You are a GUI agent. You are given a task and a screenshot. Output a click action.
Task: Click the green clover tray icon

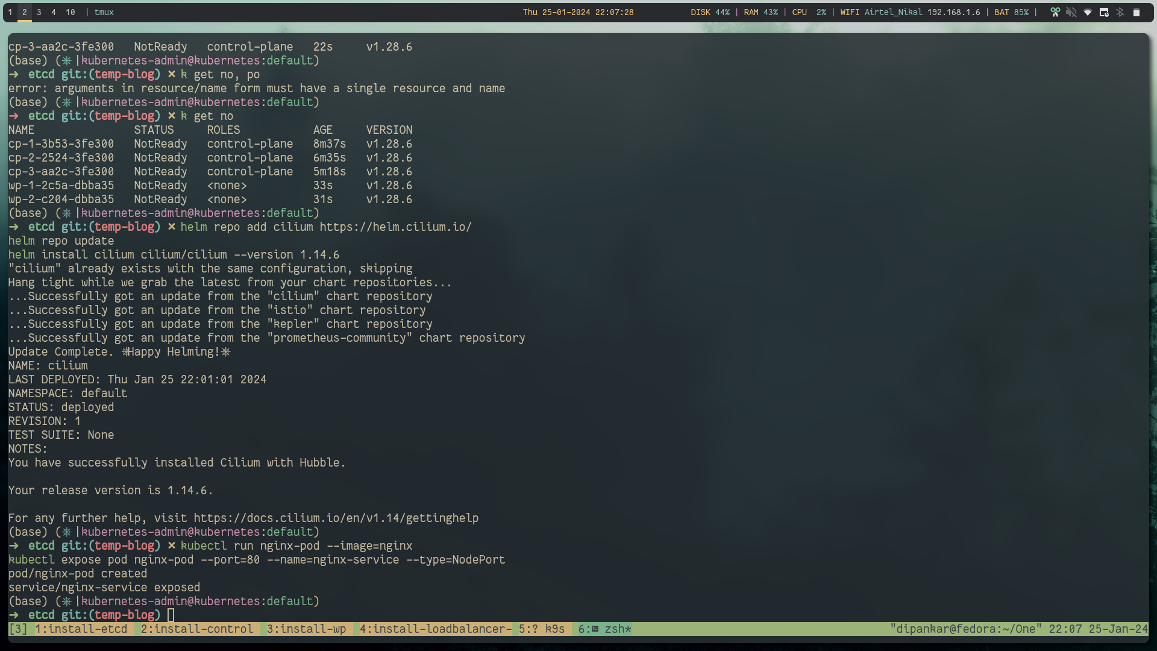(1055, 12)
